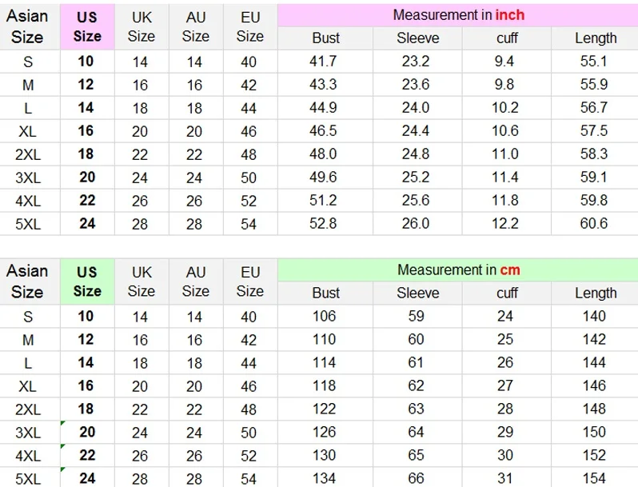
Task: Select the 'Measurement in cm' header
Action: pyautogui.click(x=458, y=270)
